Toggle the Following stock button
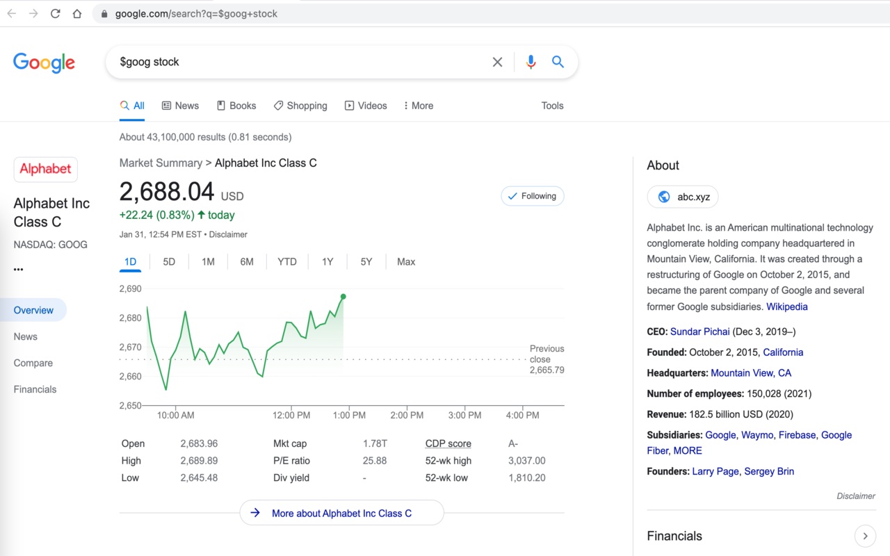Viewport: 890px width, 556px height. [x=532, y=196]
